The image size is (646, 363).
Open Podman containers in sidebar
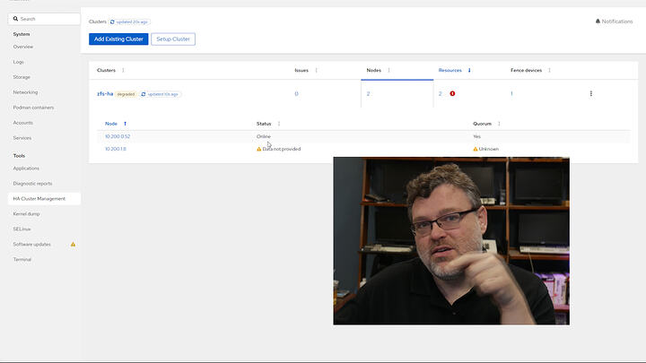tap(33, 108)
